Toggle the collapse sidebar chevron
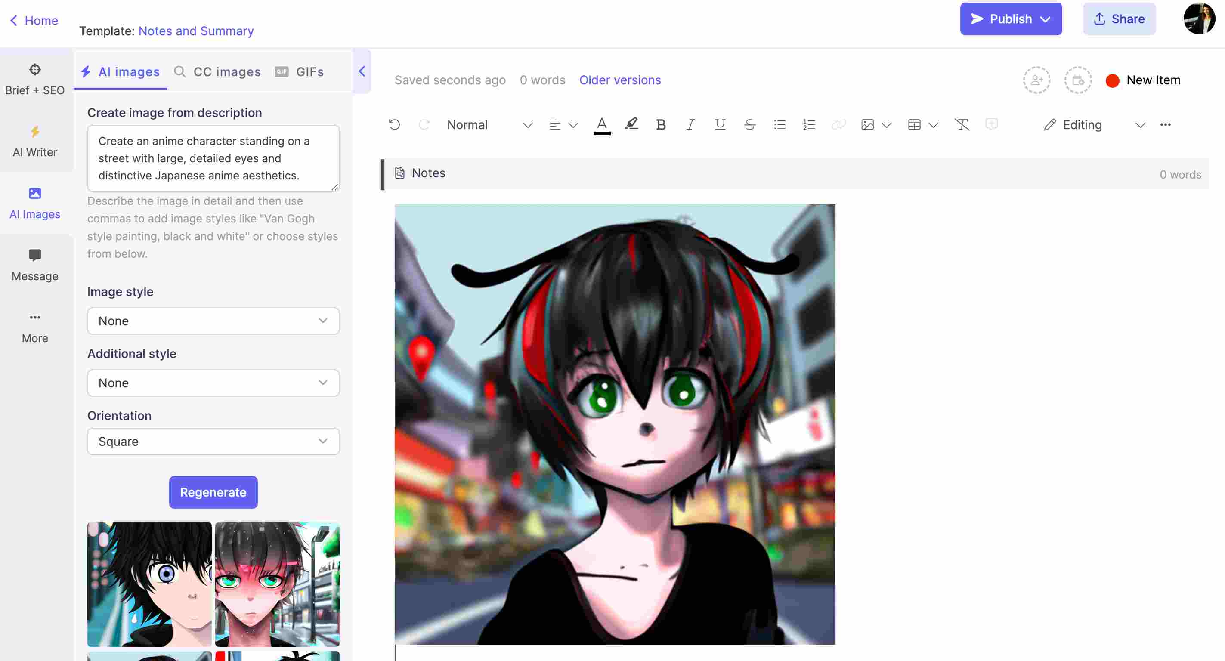1225x661 pixels. point(362,71)
